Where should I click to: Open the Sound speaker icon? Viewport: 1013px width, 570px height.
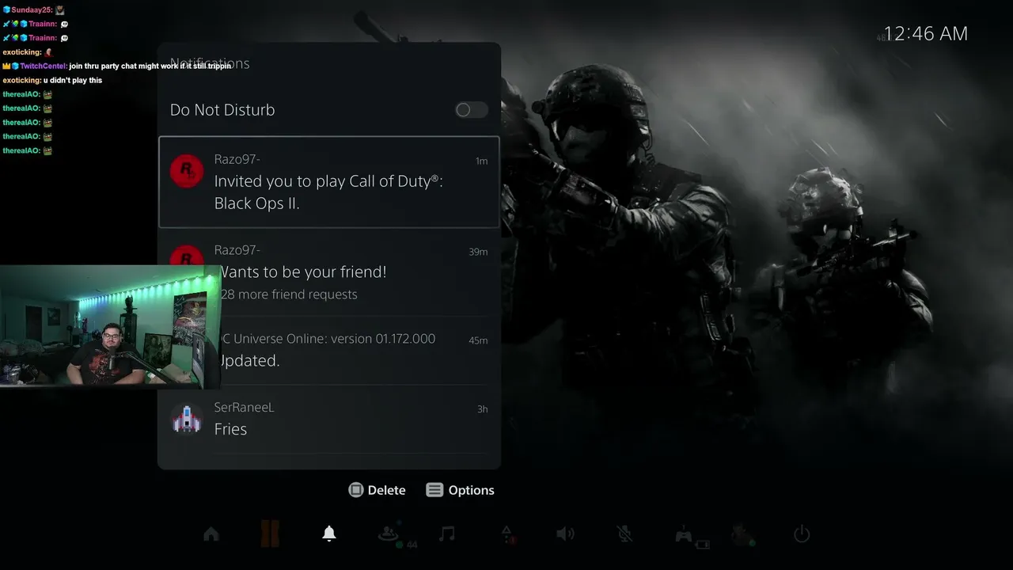coord(565,534)
